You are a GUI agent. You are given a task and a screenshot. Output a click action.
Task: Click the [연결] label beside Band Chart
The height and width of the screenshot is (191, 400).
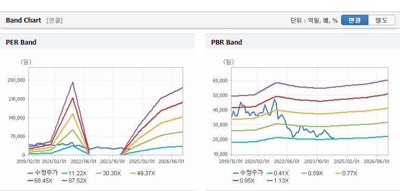54,20
